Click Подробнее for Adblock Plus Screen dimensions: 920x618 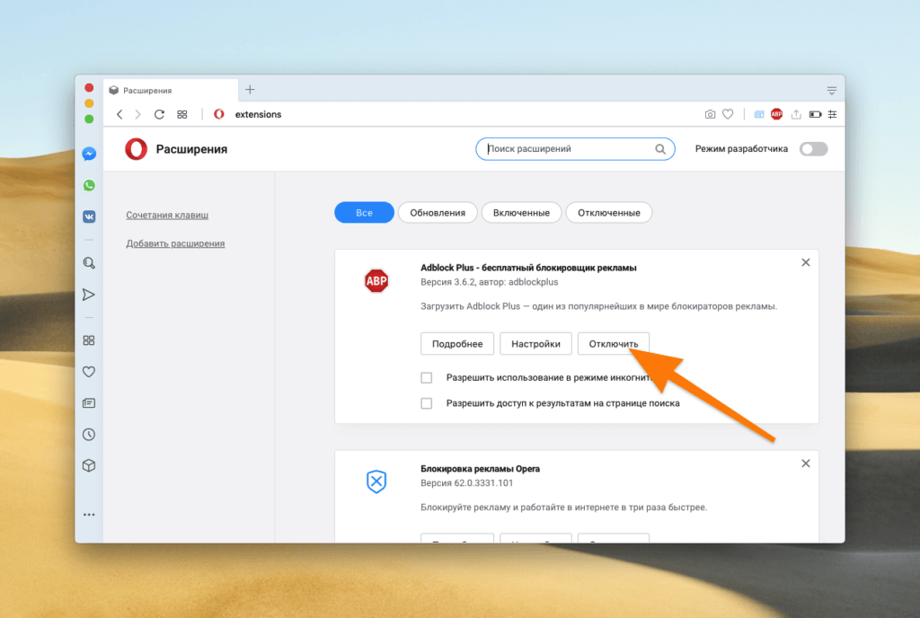click(x=457, y=344)
